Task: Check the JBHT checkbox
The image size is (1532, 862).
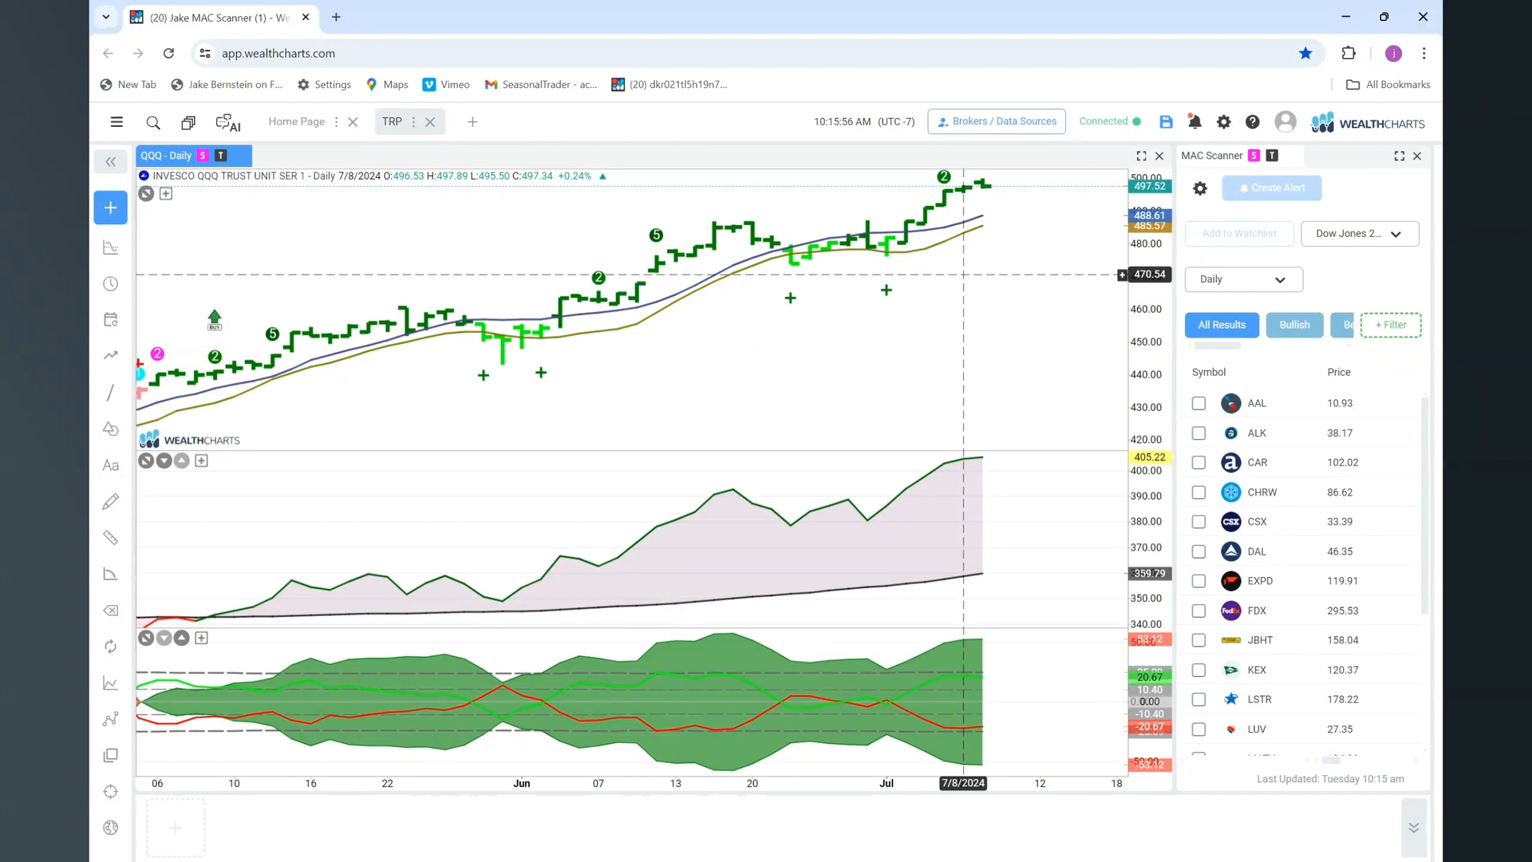Action: (1198, 640)
